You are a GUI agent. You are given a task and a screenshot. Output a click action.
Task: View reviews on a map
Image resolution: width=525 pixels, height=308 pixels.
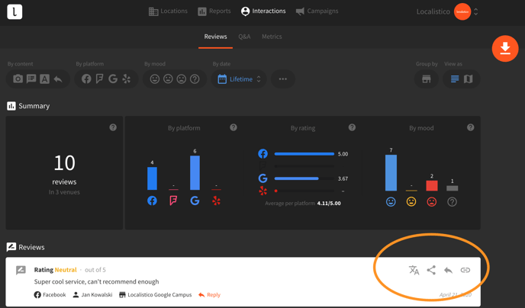coord(468,79)
